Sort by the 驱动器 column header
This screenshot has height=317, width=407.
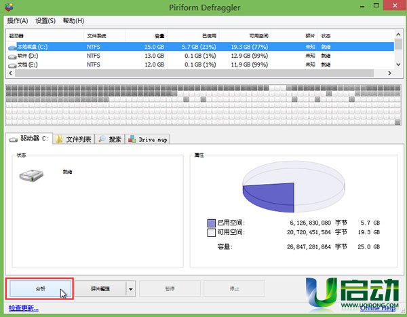(x=45, y=36)
